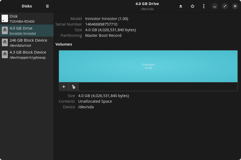This screenshot has height=160, width=241.
Task: Click the drive icon beside 4.0 GB Drive
Action: point(5,30)
